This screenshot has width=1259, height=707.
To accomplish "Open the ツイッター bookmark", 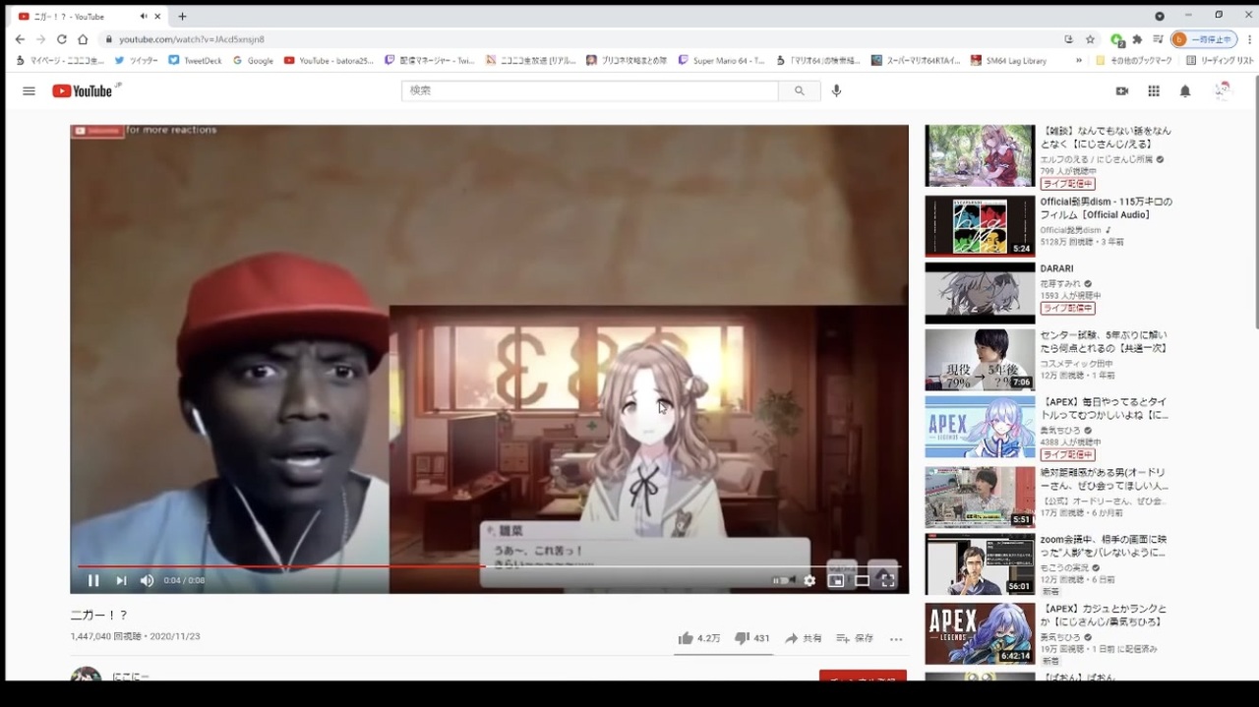I will point(136,60).
